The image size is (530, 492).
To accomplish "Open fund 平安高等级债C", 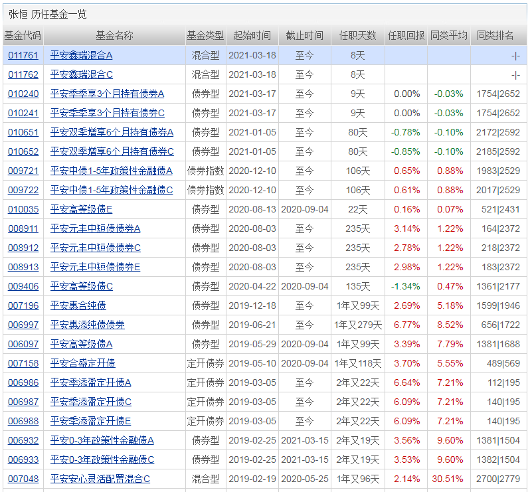I will (82, 287).
